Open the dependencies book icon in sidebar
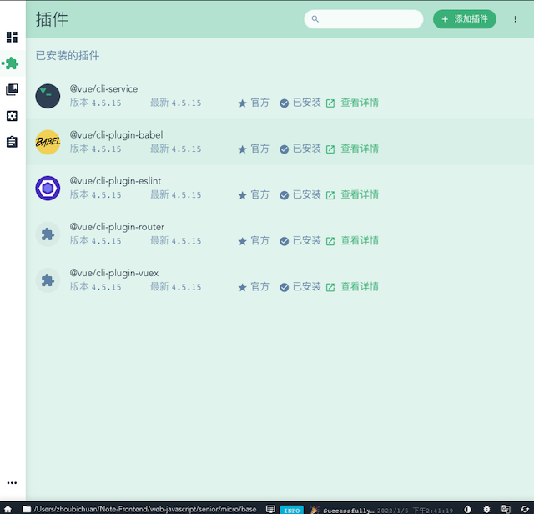The width and height of the screenshot is (534, 514). pyautogui.click(x=12, y=89)
